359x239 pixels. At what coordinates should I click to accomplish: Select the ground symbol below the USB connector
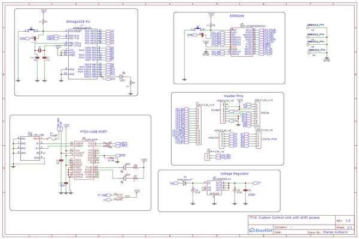pos(13,167)
